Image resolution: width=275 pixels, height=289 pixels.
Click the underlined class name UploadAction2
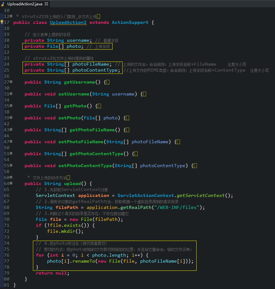[x=68, y=23]
